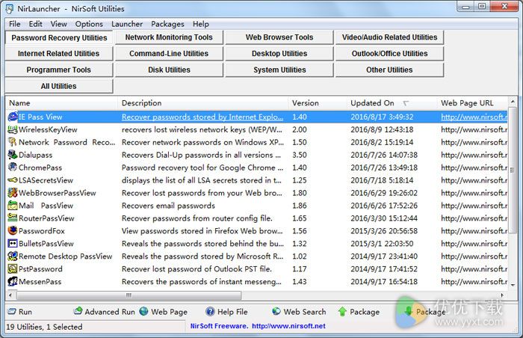Click the Dialupass icon
This screenshot has height=338, width=523.
[x=13, y=155]
